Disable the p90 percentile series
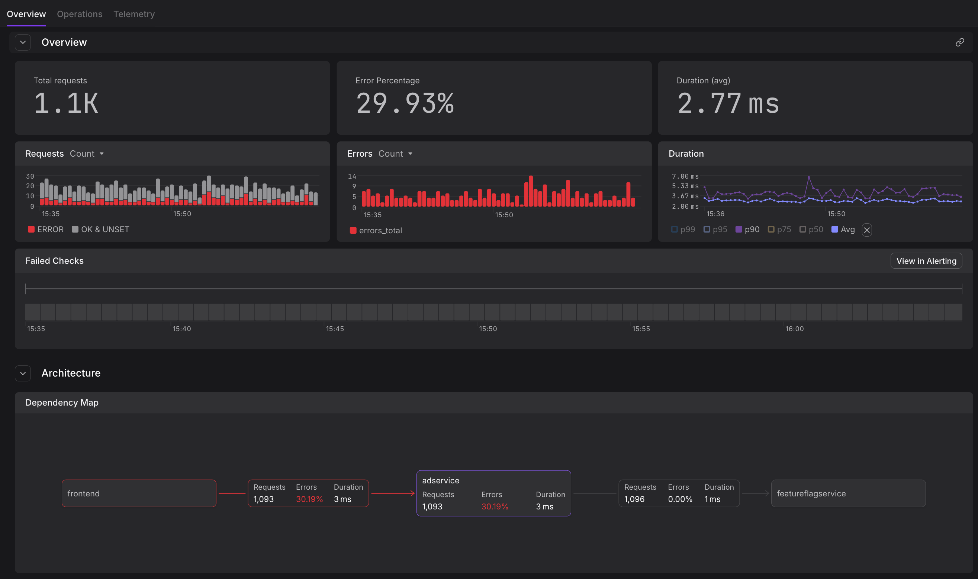978x579 pixels. (747, 230)
